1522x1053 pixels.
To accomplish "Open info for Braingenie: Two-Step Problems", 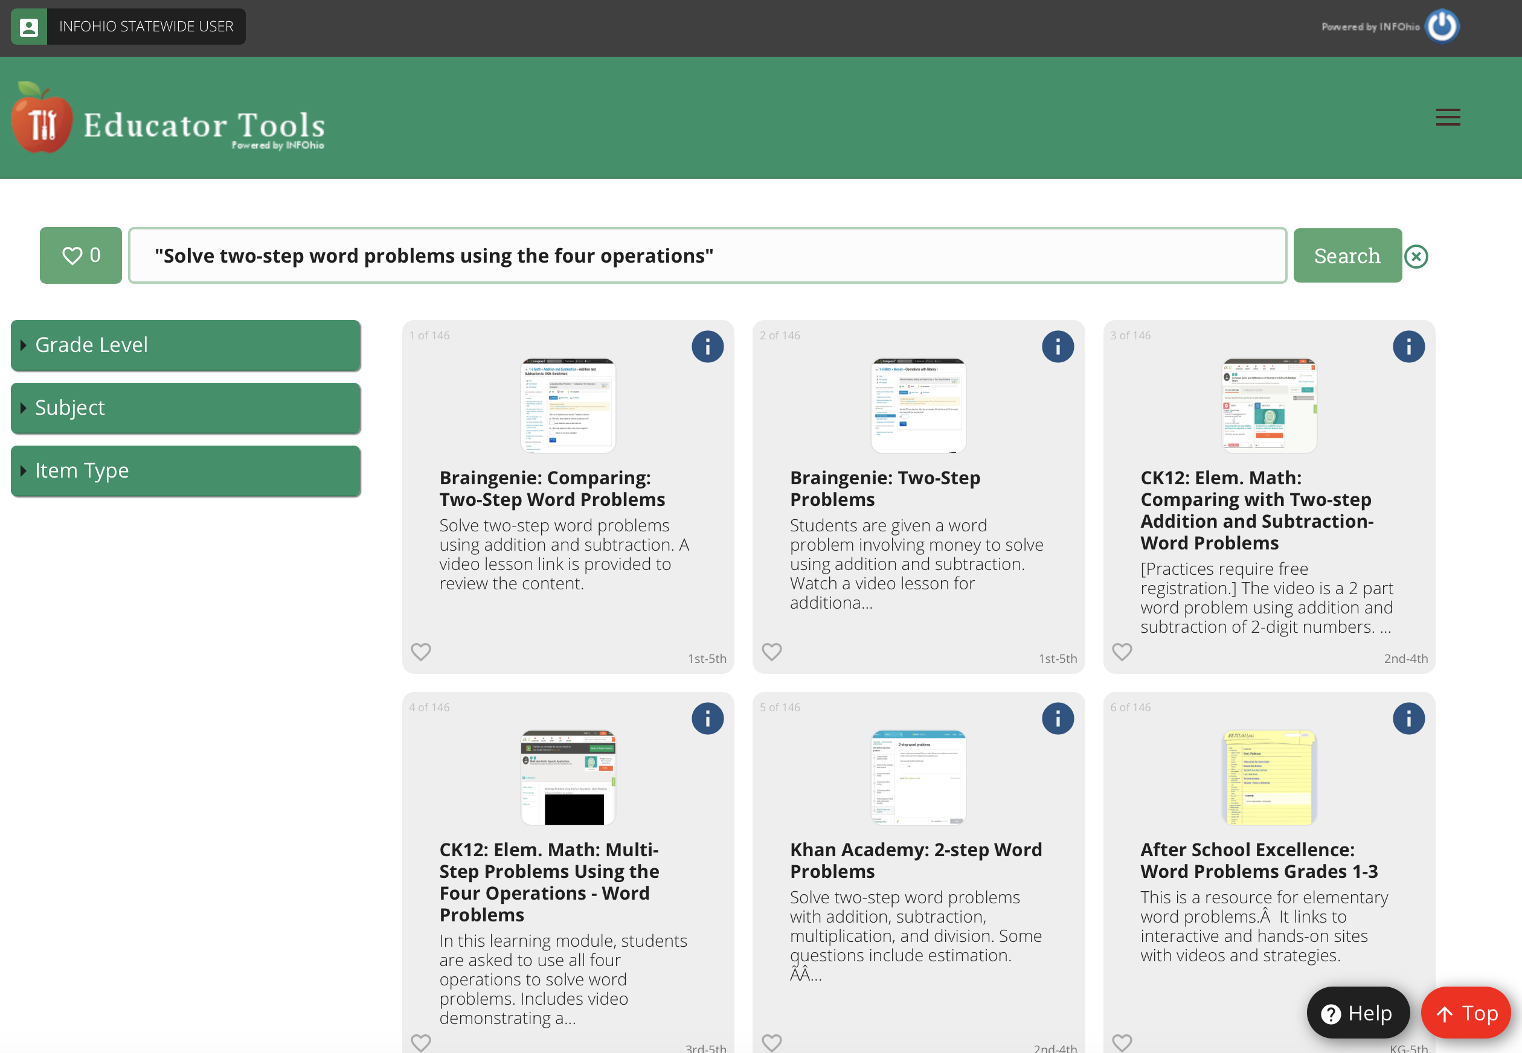I will coord(1058,347).
